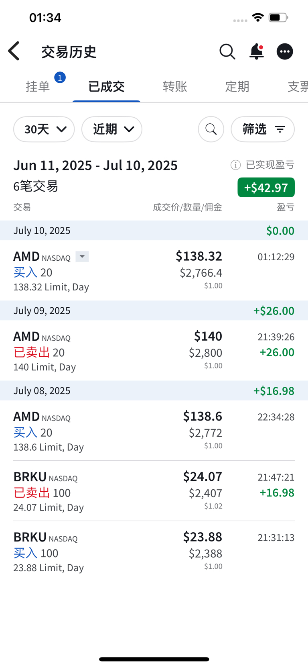Expand the small arrow beside AMD NASDAQ
Viewport: 308px width, 668px height.
(82, 257)
